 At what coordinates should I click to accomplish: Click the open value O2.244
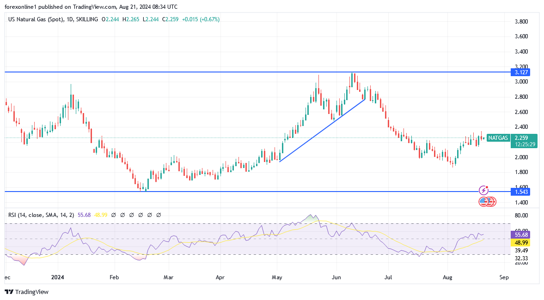point(110,19)
